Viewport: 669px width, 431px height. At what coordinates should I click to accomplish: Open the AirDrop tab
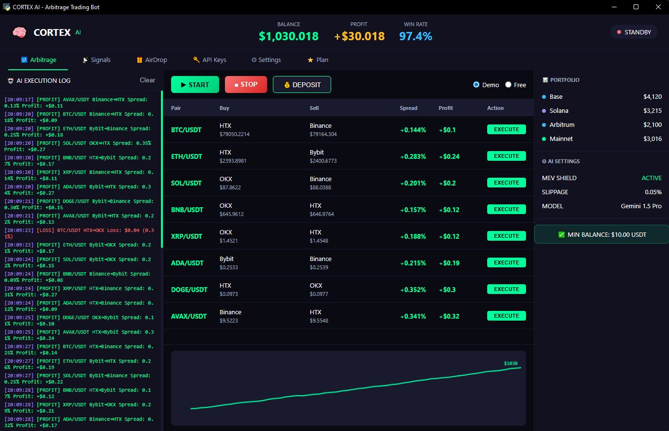point(152,60)
